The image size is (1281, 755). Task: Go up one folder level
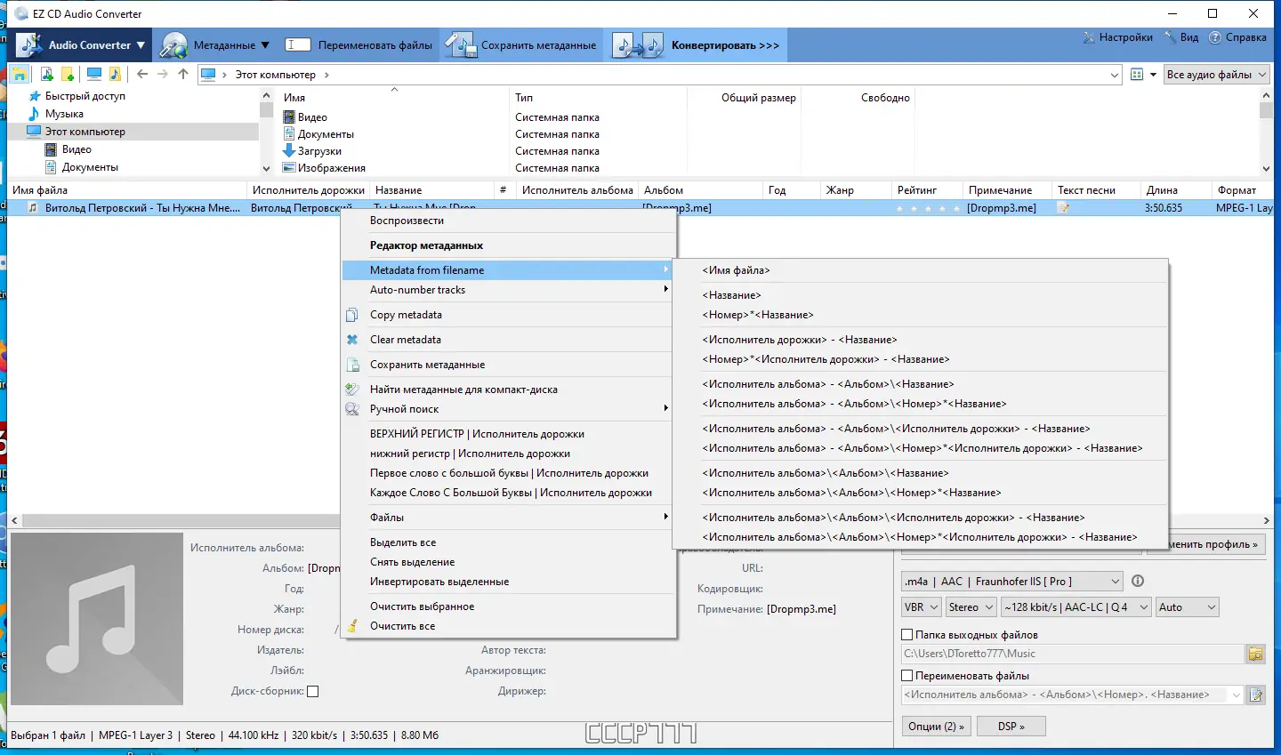coord(183,75)
